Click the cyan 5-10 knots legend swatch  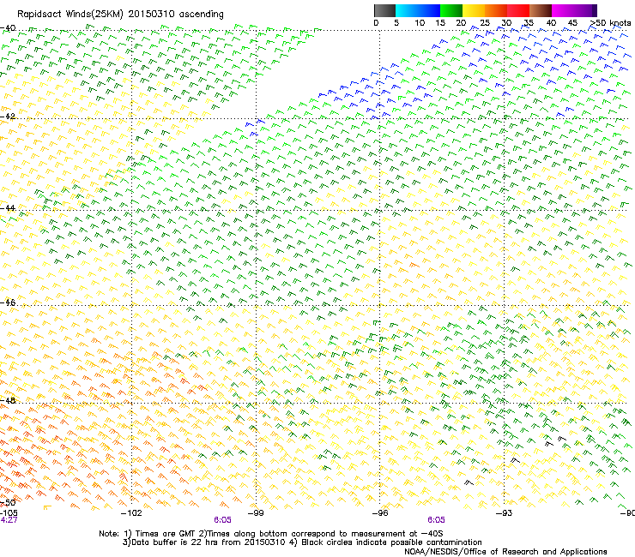[407, 10]
